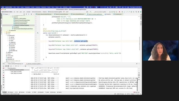Open the Problems tool window
This screenshot has width=179, height=101.
pos(11,92)
